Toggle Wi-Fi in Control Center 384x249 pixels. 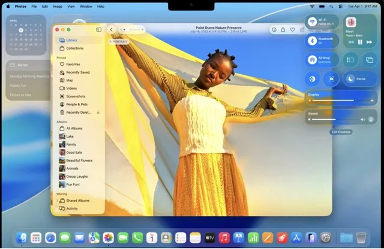[312, 22]
